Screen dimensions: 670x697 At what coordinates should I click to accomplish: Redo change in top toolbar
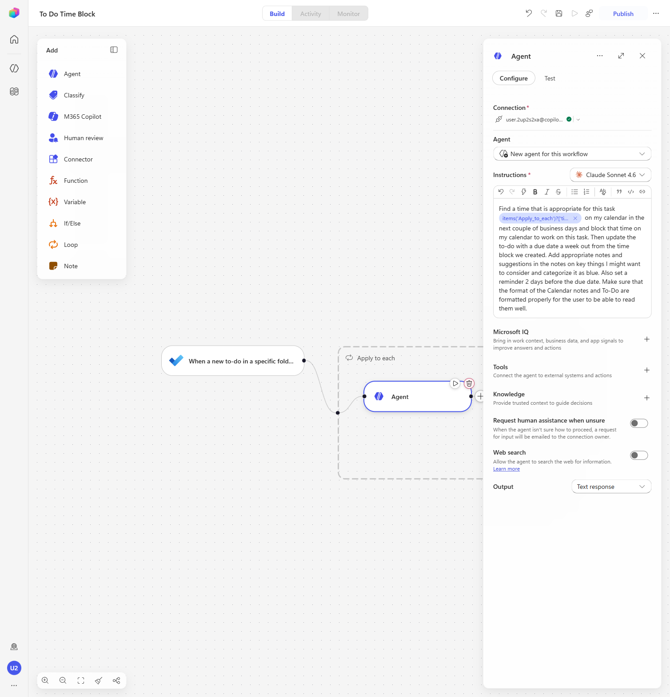click(x=544, y=13)
